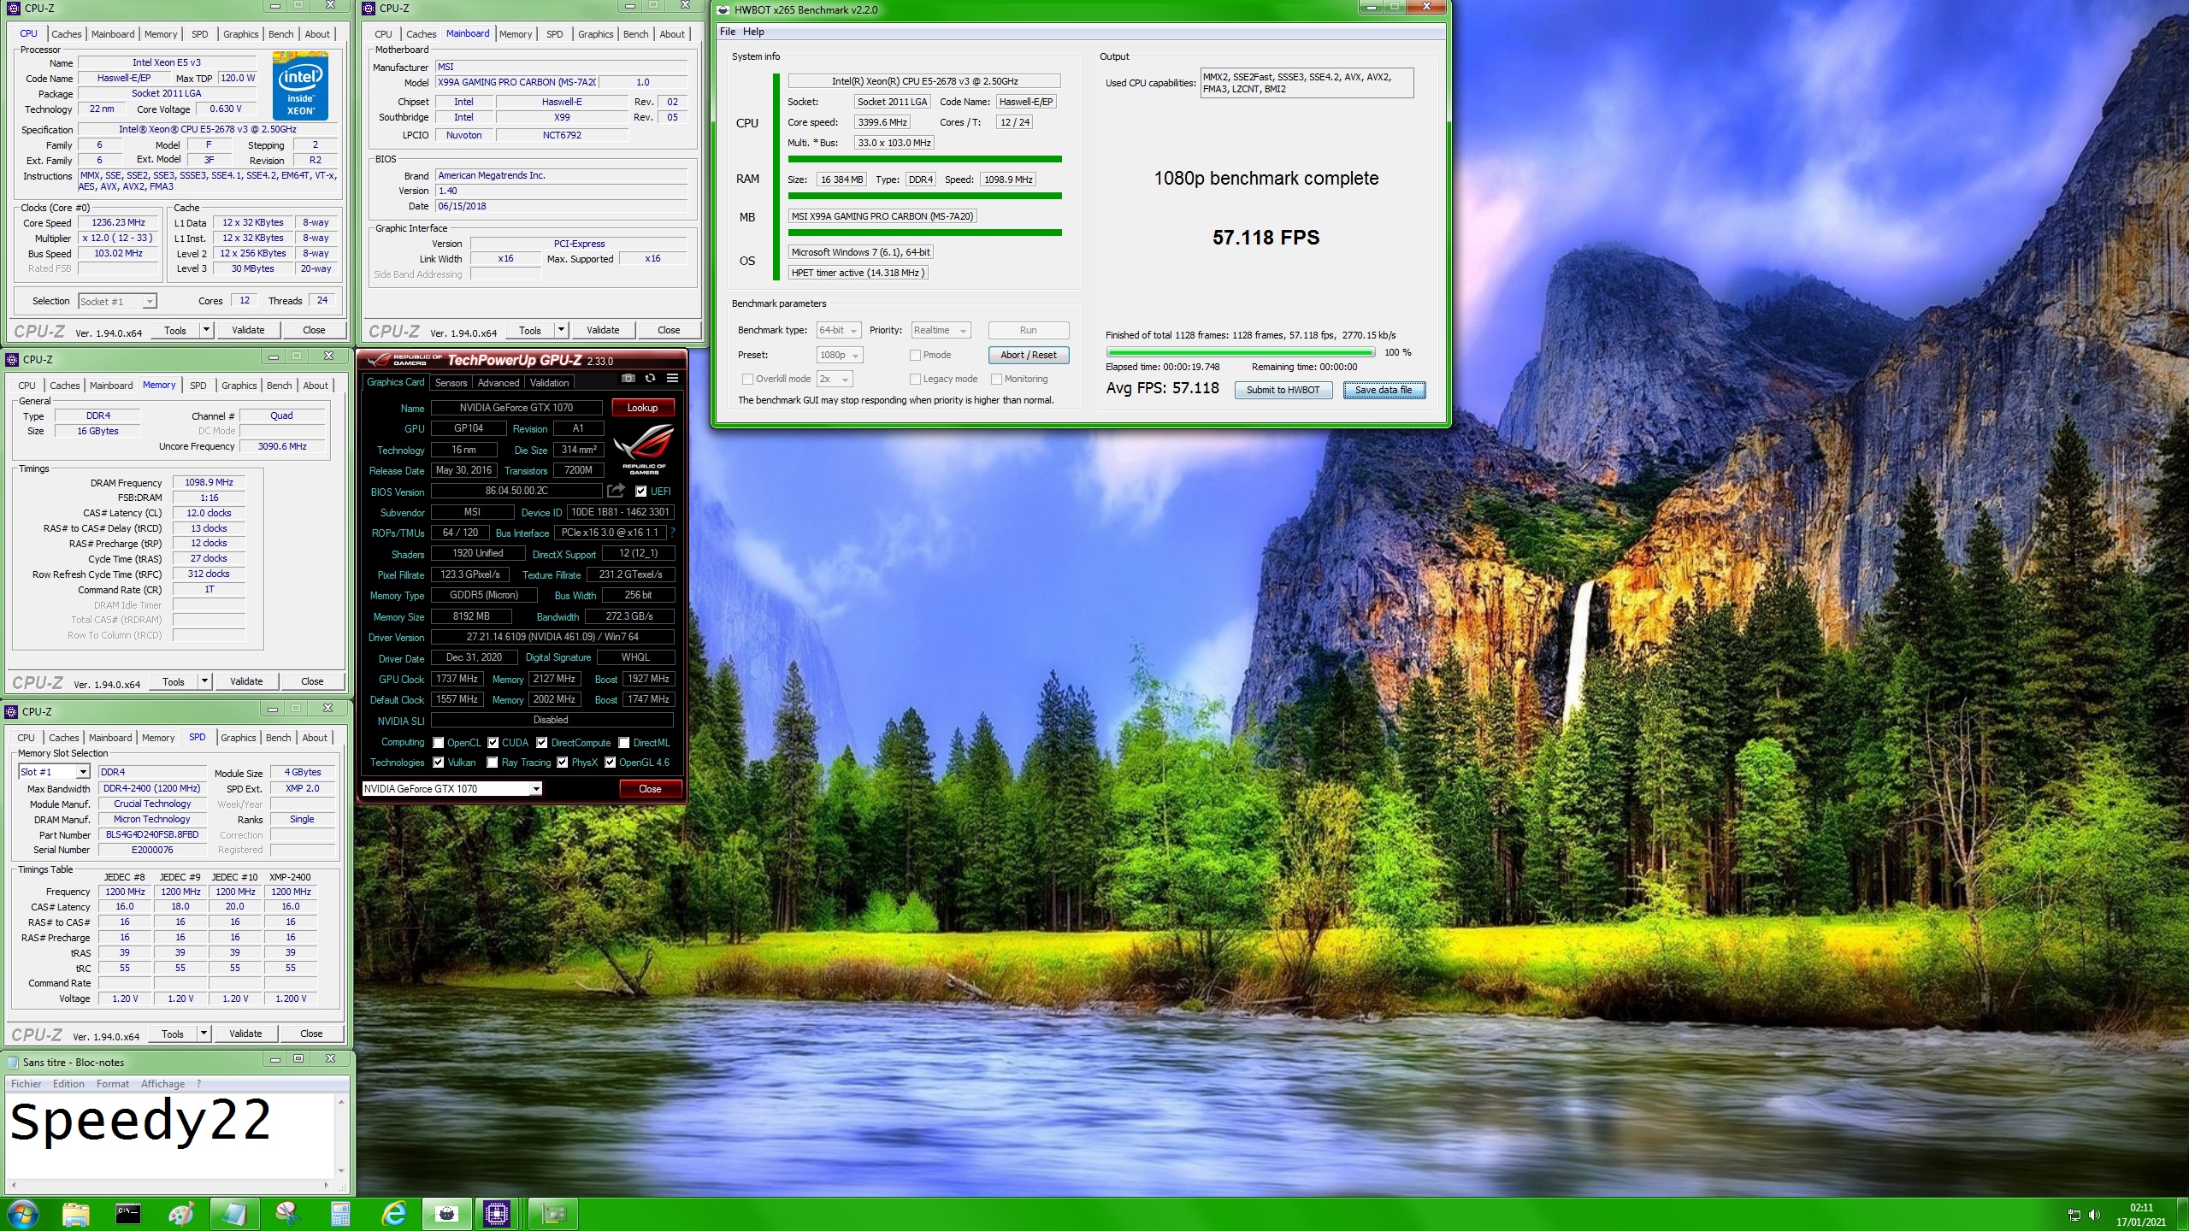The image size is (2189, 1231).
Task: Open the Overkill 2x dropdown
Action: coord(835,379)
